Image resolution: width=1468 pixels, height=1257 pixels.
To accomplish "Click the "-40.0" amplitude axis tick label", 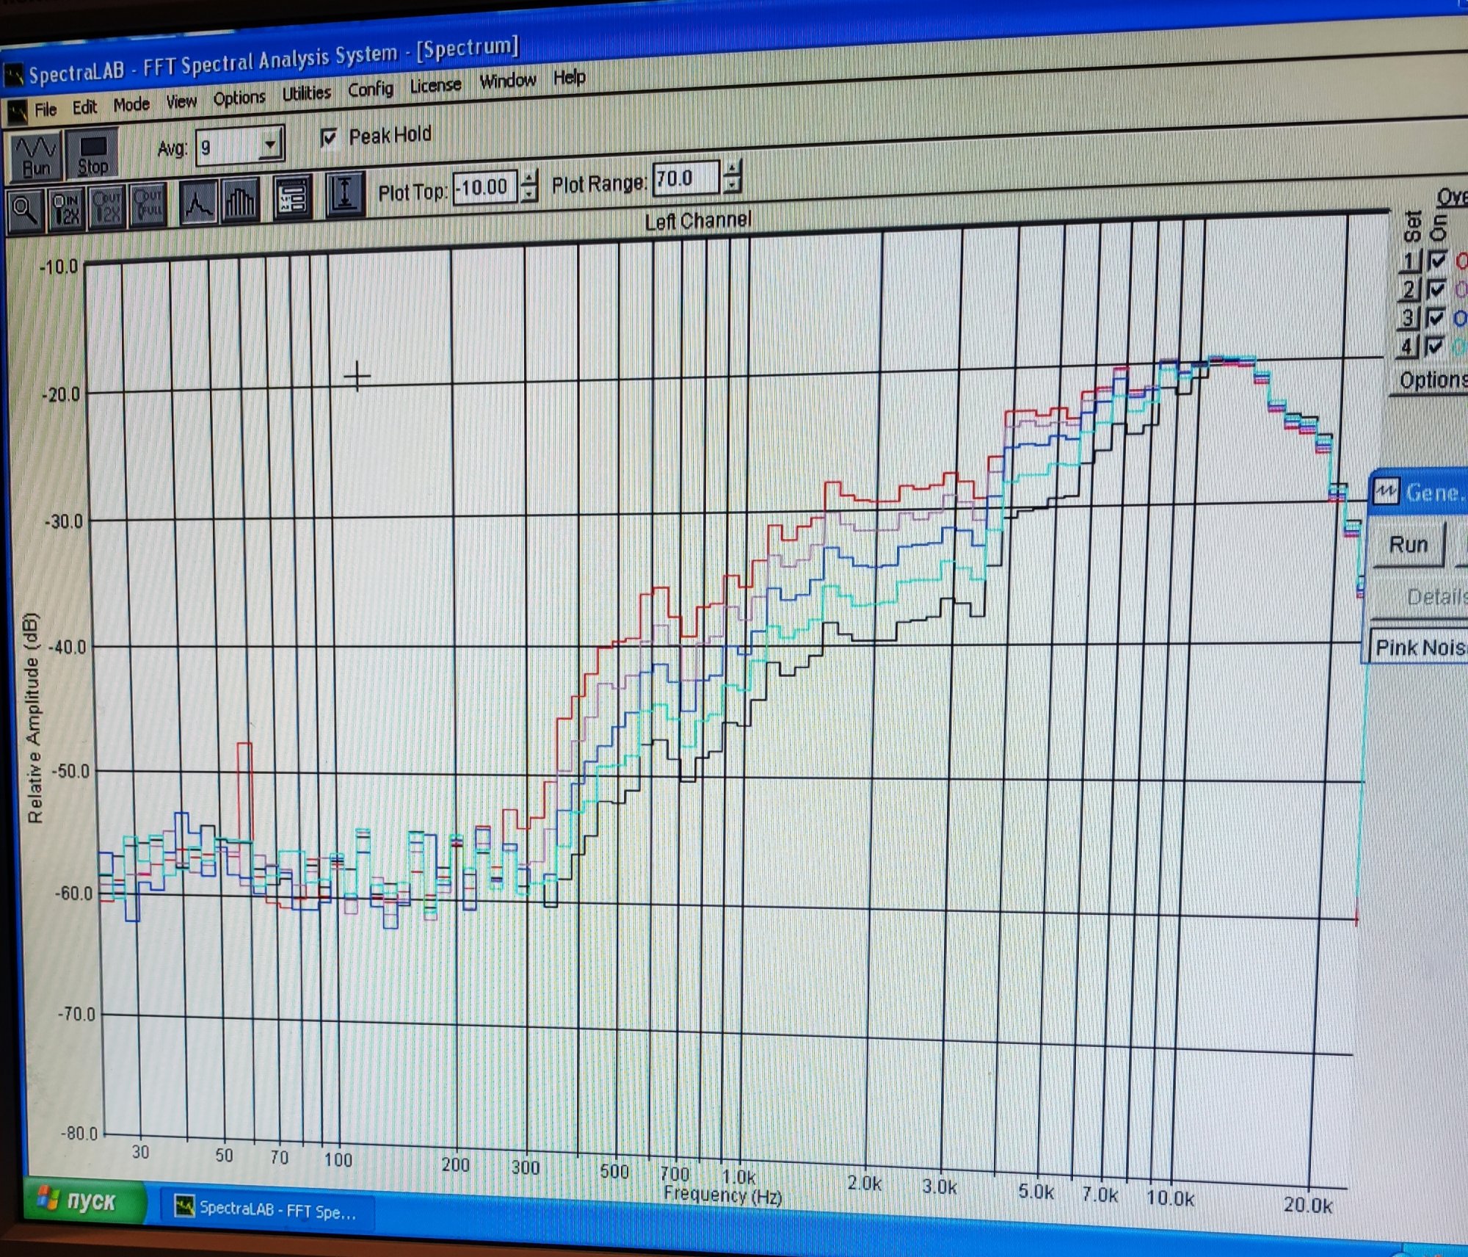I will point(66,648).
